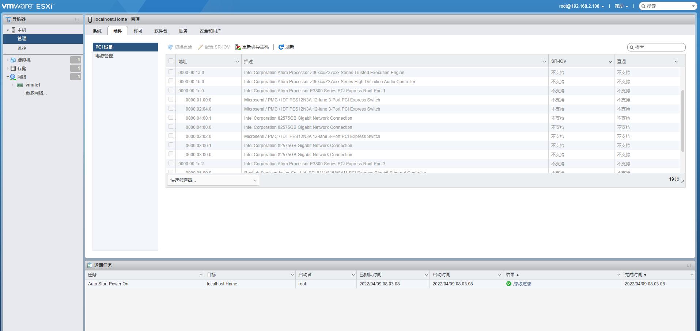
Task: Click the Auto Start Power On task row
Action: click(x=390, y=284)
